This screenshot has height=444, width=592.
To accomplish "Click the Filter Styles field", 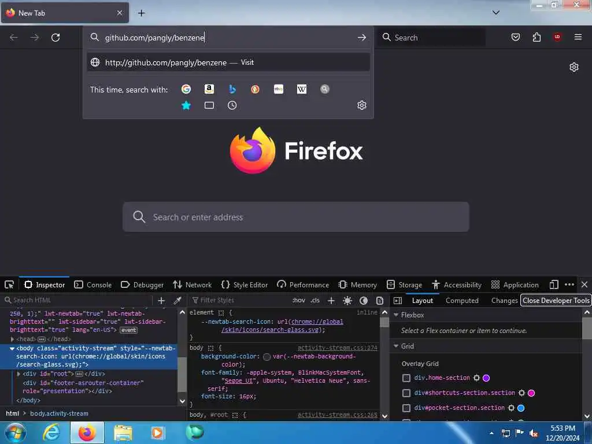I will click(240, 301).
